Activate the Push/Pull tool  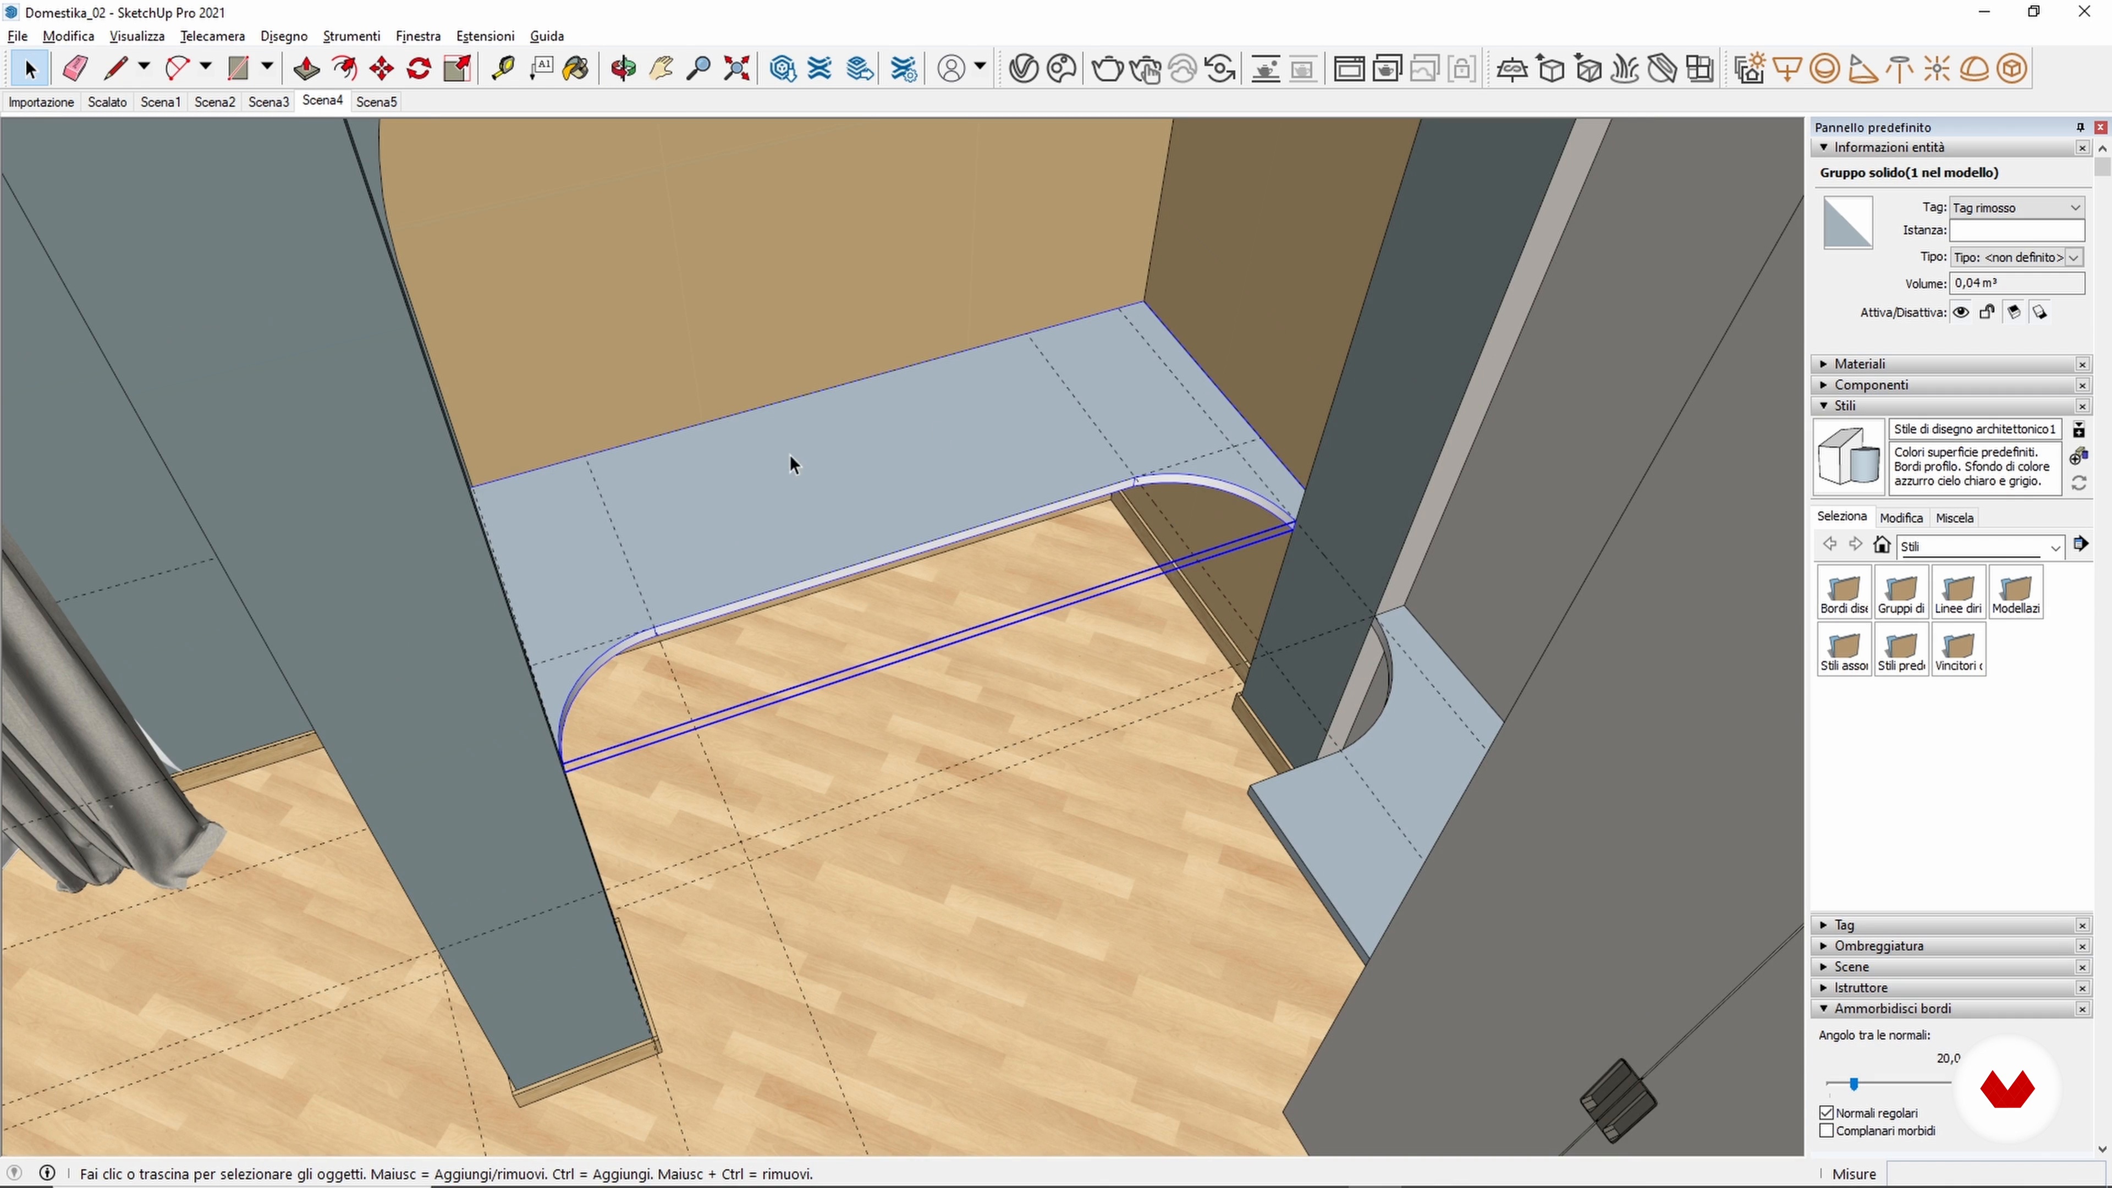(306, 68)
